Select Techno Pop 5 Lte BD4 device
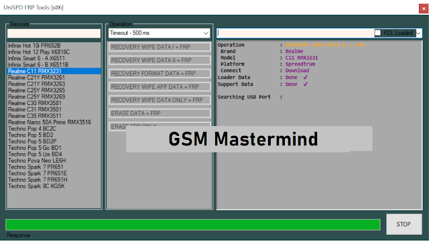 tap(54, 154)
